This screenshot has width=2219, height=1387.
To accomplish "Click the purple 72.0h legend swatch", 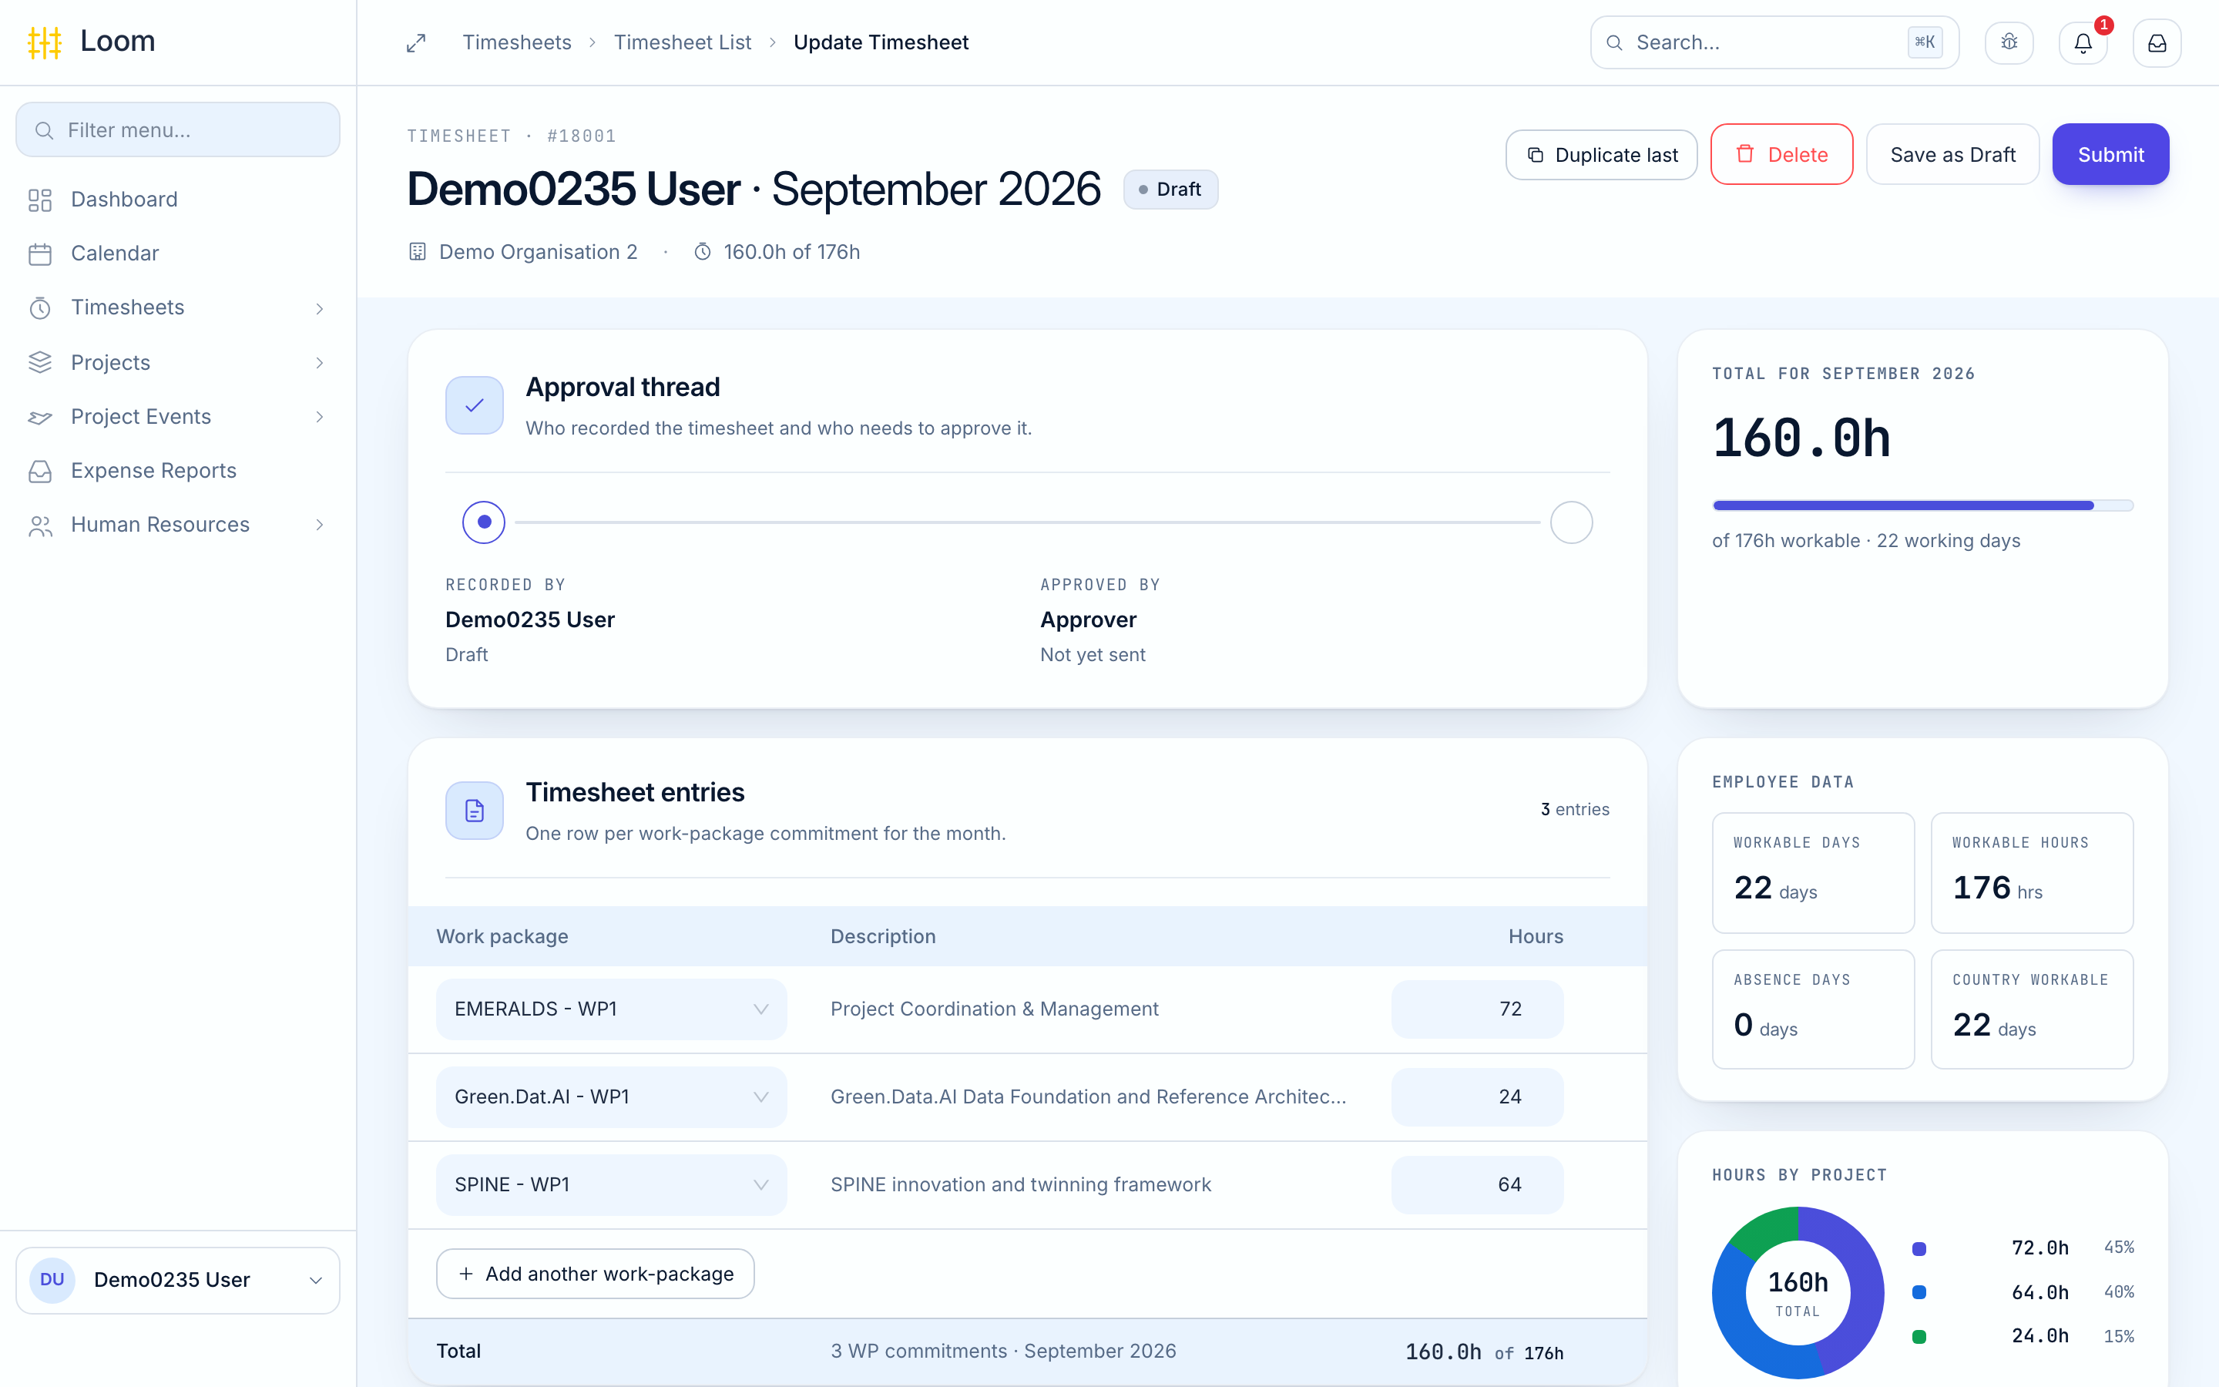I will click(x=1919, y=1248).
